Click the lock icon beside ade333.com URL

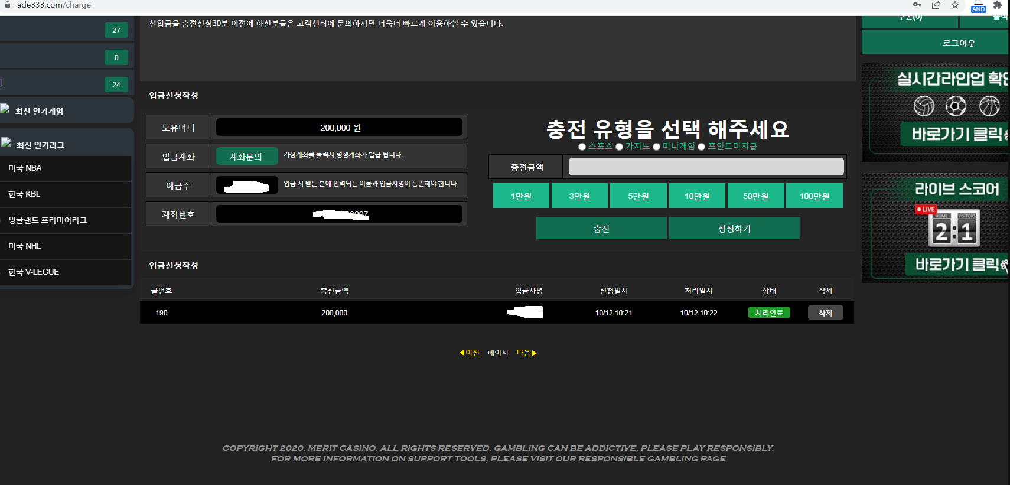(x=8, y=5)
